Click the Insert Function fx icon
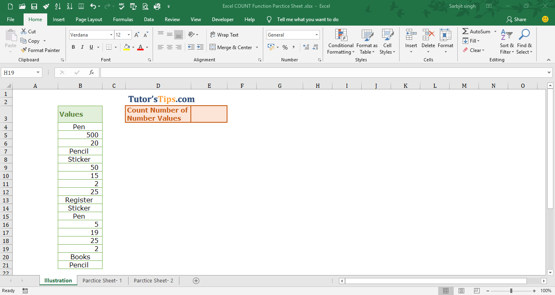 coord(92,72)
